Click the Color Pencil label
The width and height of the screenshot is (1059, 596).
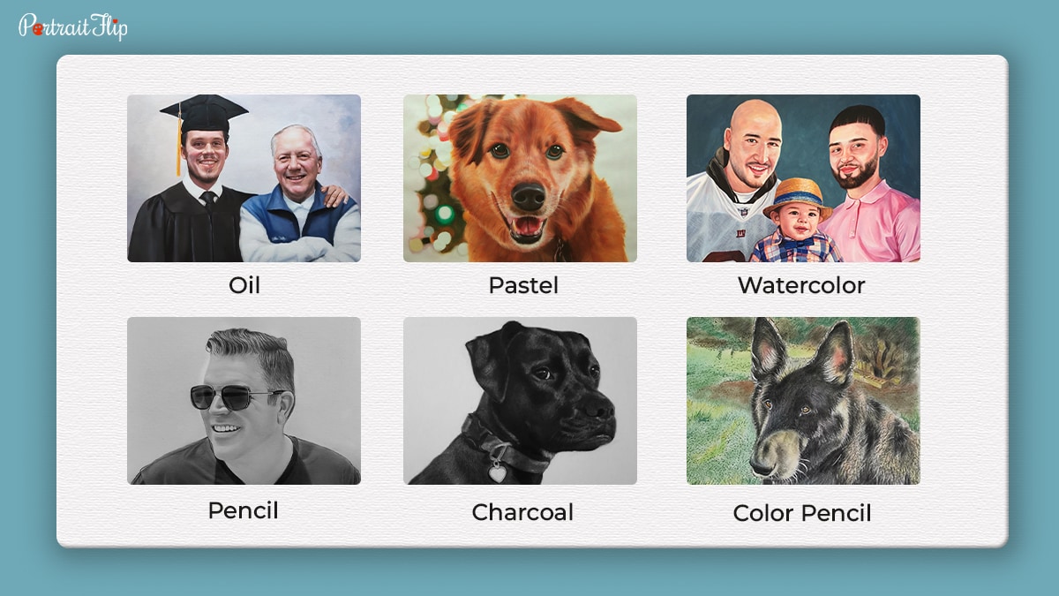click(x=802, y=513)
